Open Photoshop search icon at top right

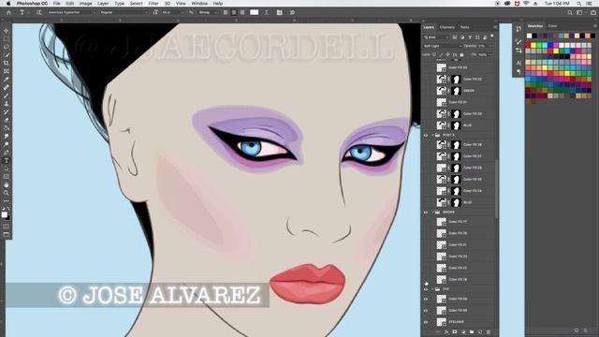tap(570, 12)
